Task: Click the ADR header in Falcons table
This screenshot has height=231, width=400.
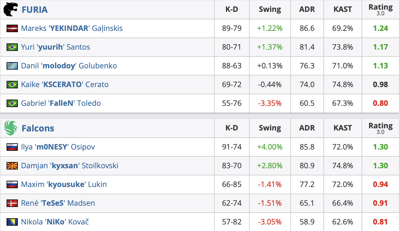Action: click(x=307, y=128)
